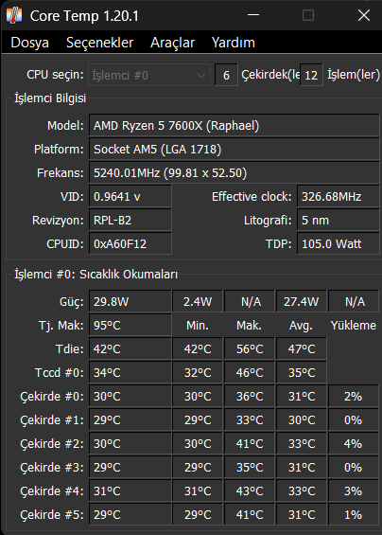Click the Tj. Mak value 95°C
382x535 pixels.
click(130, 325)
